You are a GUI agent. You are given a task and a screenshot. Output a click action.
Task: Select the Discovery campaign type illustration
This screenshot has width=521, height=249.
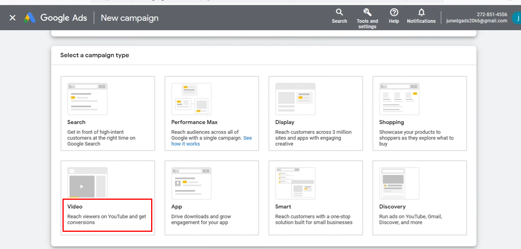point(399,183)
